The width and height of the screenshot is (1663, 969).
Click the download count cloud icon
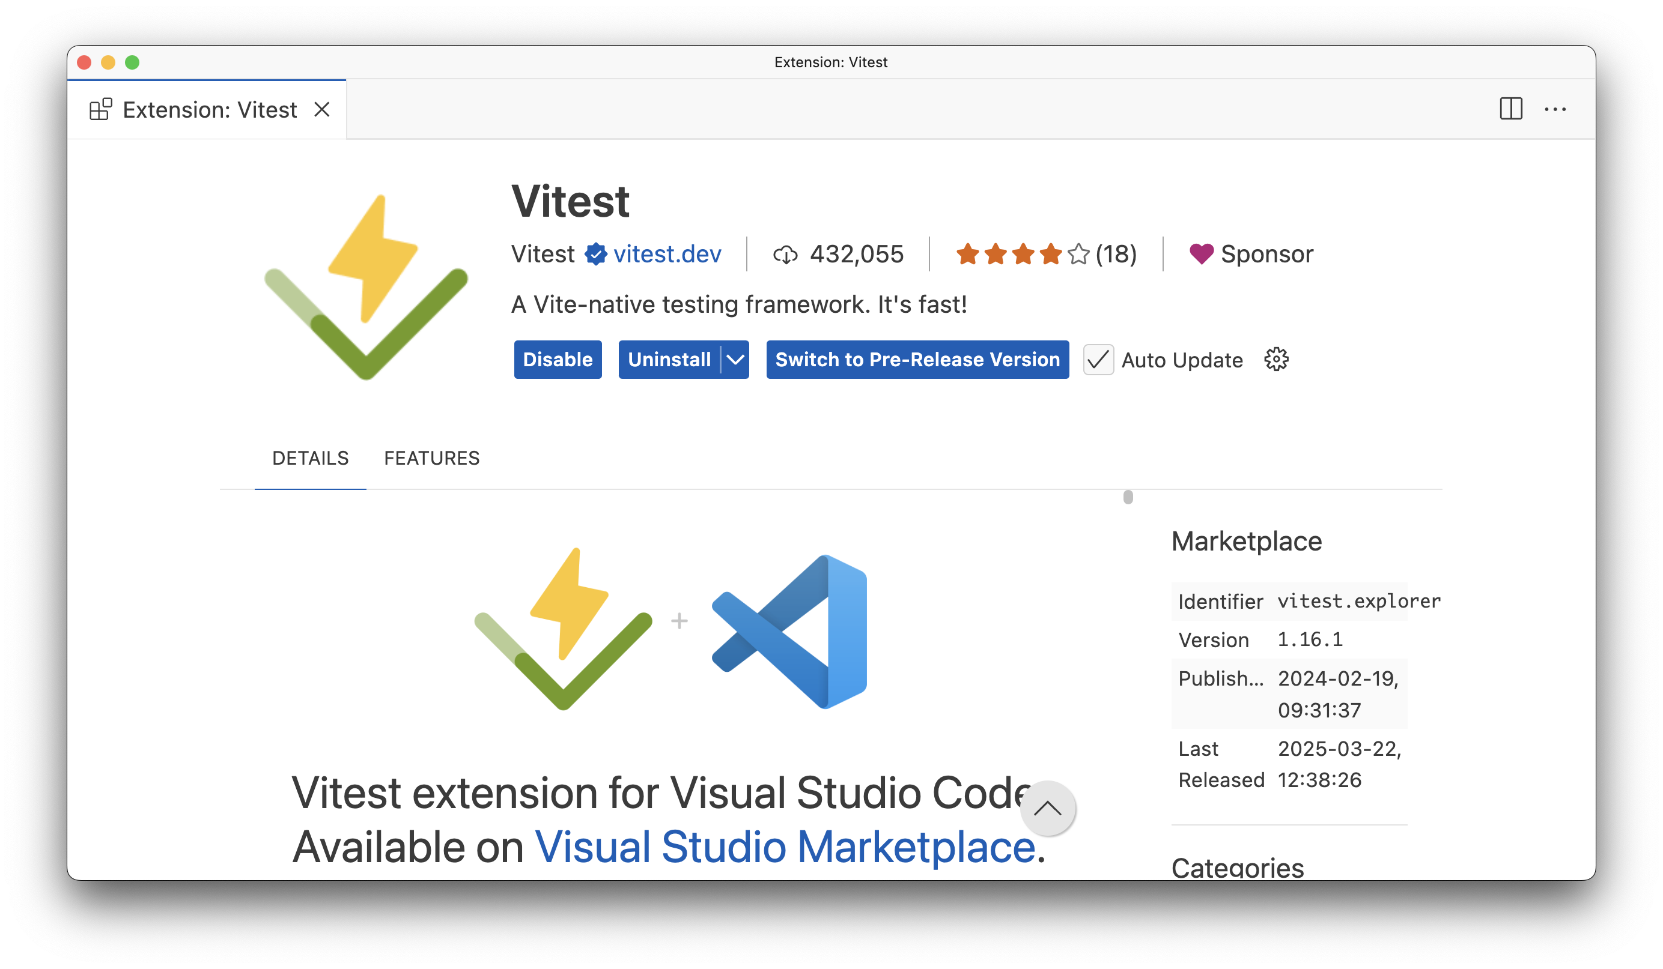coord(786,255)
